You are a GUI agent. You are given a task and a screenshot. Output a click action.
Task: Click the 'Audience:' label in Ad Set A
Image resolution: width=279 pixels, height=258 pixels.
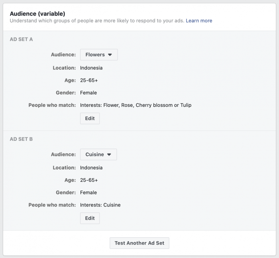(63, 55)
